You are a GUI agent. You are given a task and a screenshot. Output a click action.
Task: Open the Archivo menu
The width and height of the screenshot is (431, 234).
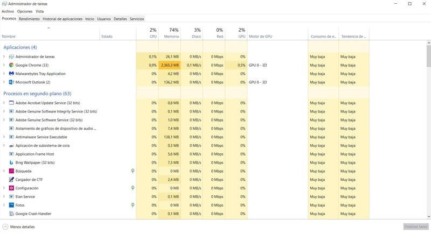tap(8, 11)
